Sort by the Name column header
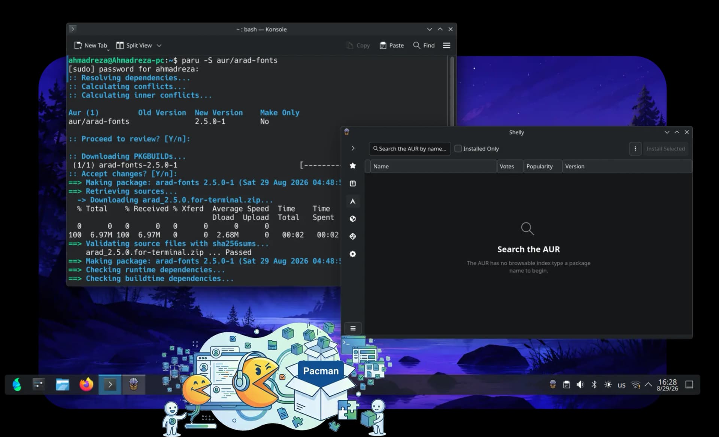 [433, 166]
